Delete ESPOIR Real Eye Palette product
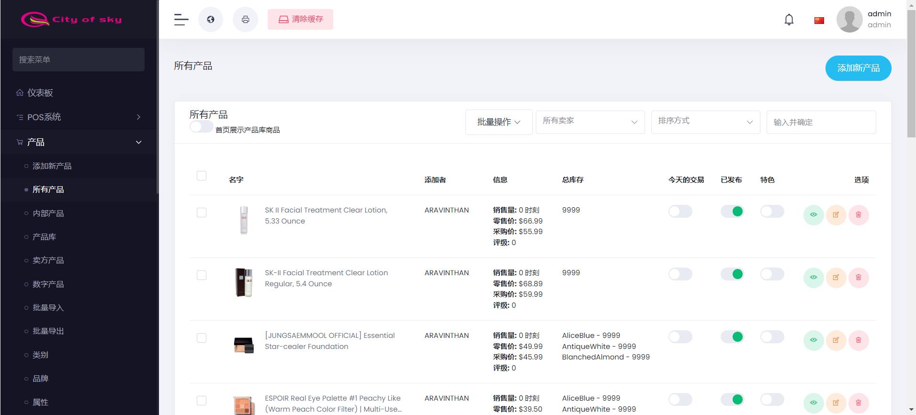The image size is (916, 415). click(x=859, y=403)
